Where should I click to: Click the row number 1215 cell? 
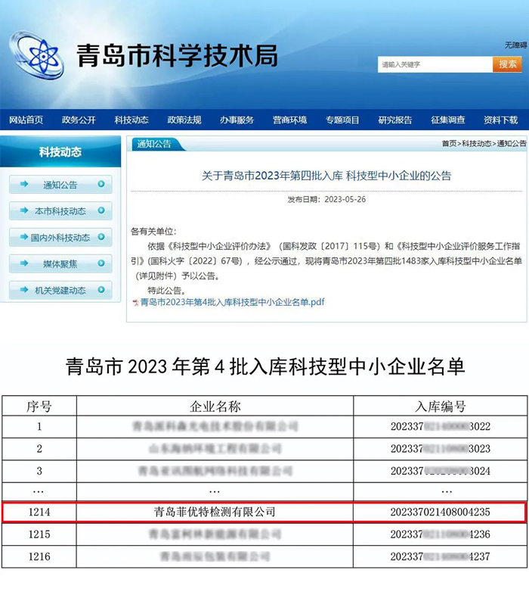39,534
